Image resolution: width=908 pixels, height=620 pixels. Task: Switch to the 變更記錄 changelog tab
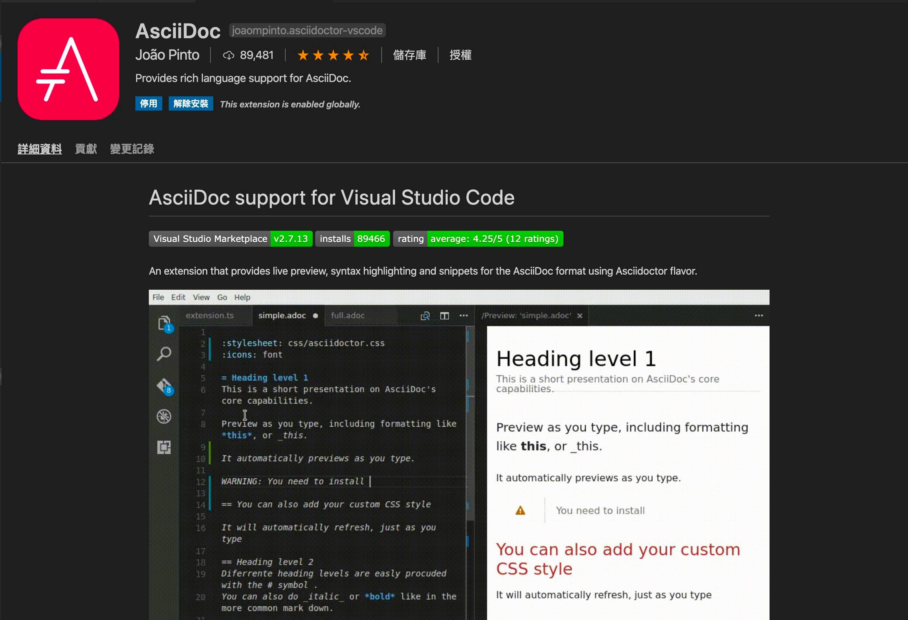(132, 149)
